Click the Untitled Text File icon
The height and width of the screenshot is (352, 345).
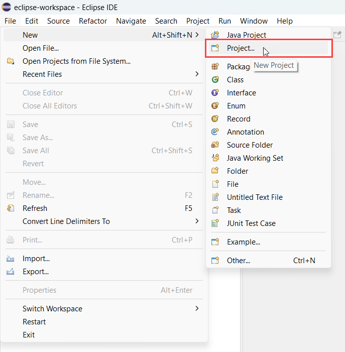pyautogui.click(x=215, y=197)
